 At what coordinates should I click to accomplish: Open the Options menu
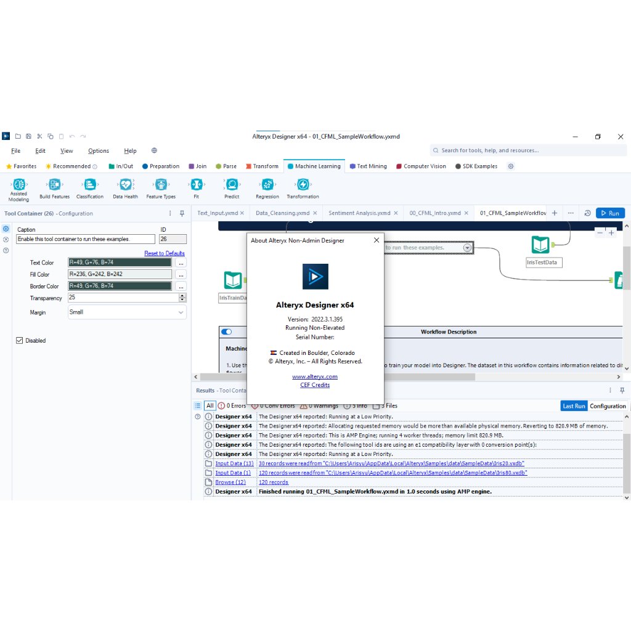click(x=99, y=151)
